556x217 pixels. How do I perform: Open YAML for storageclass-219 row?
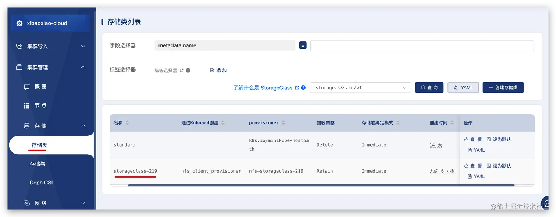(x=476, y=176)
